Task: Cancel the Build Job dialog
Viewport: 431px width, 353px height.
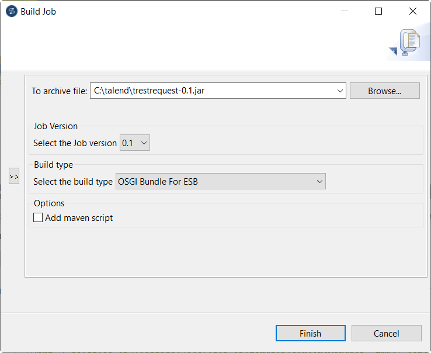Action: 386,333
